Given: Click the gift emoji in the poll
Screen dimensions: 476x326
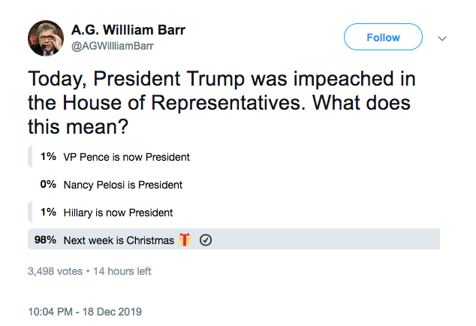Looking at the screenshot, I should [x=185, y=240].
